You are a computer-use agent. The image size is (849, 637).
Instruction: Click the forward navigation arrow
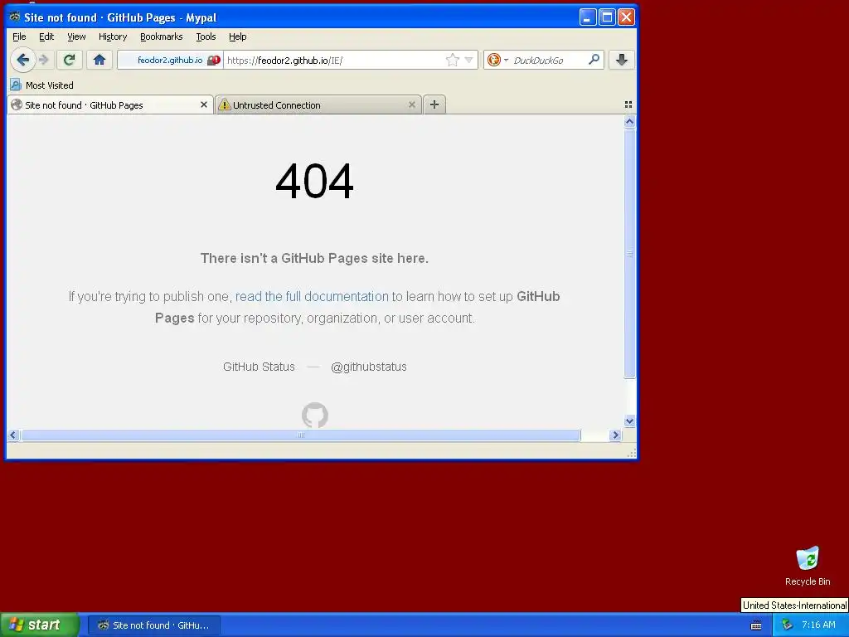click(x=44, y=60)
